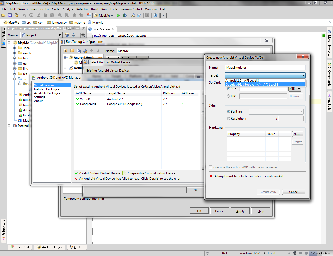333x256 pixels.
Task: Select the SD Card Size radio button
Action: tap(228, 88)
